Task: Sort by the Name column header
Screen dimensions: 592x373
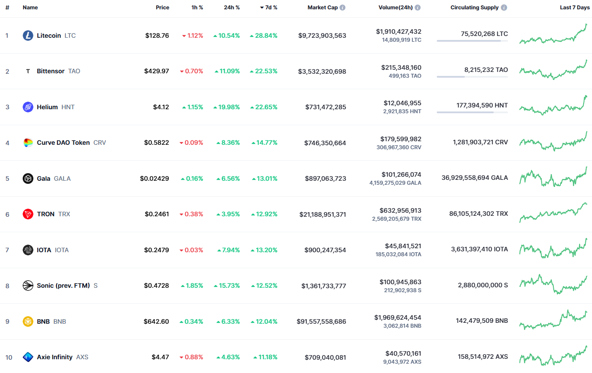Action: [30, 8]
